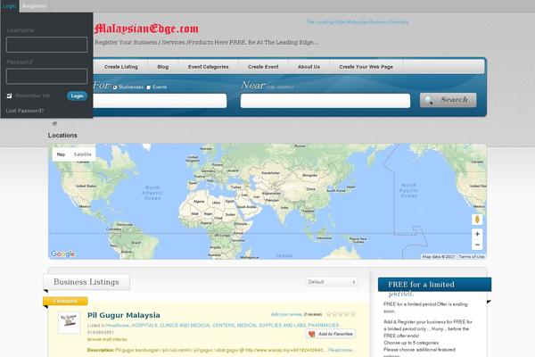Click the Leading Edge Malaysian Business Directory tagline
The image size is (535, 357).
point(358,21)
